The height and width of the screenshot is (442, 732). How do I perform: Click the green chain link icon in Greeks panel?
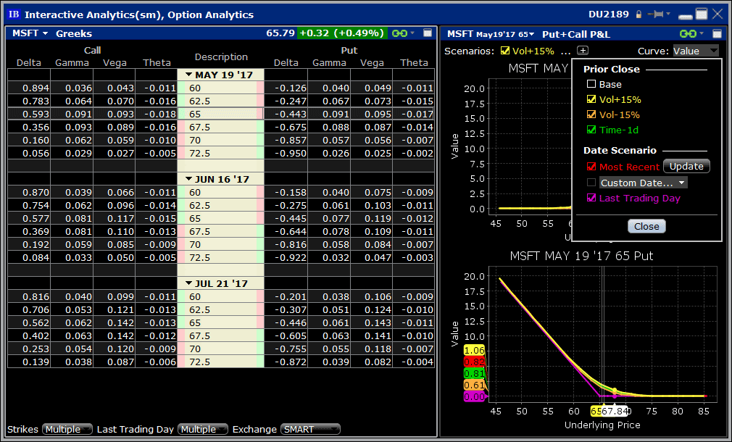coord(399,33)
